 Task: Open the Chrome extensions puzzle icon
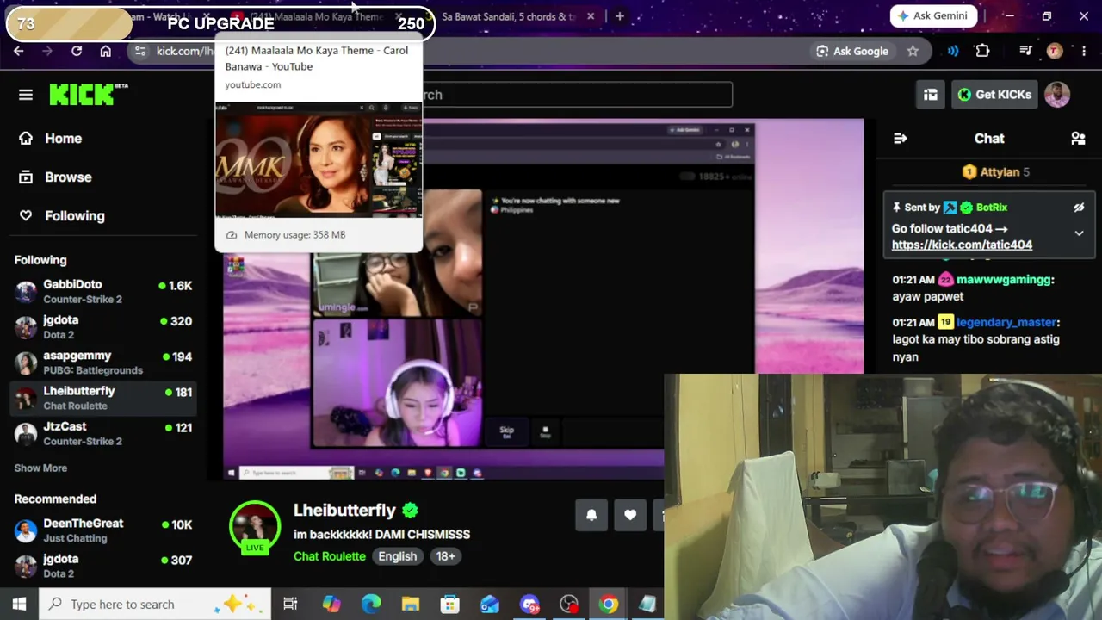(x=982, y=52)
